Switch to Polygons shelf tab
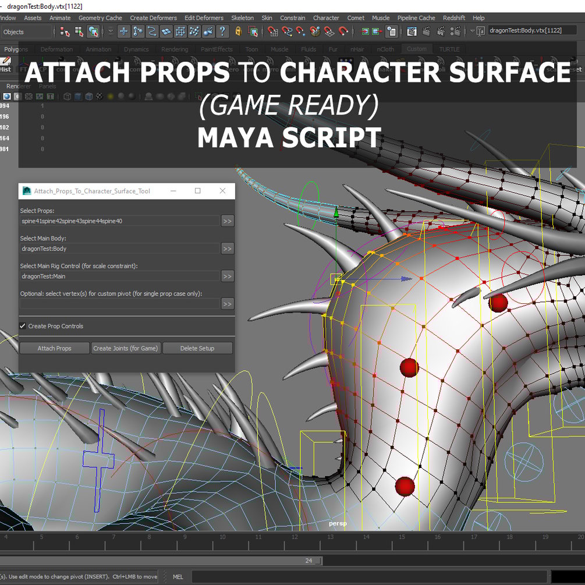 coord(16,49)
